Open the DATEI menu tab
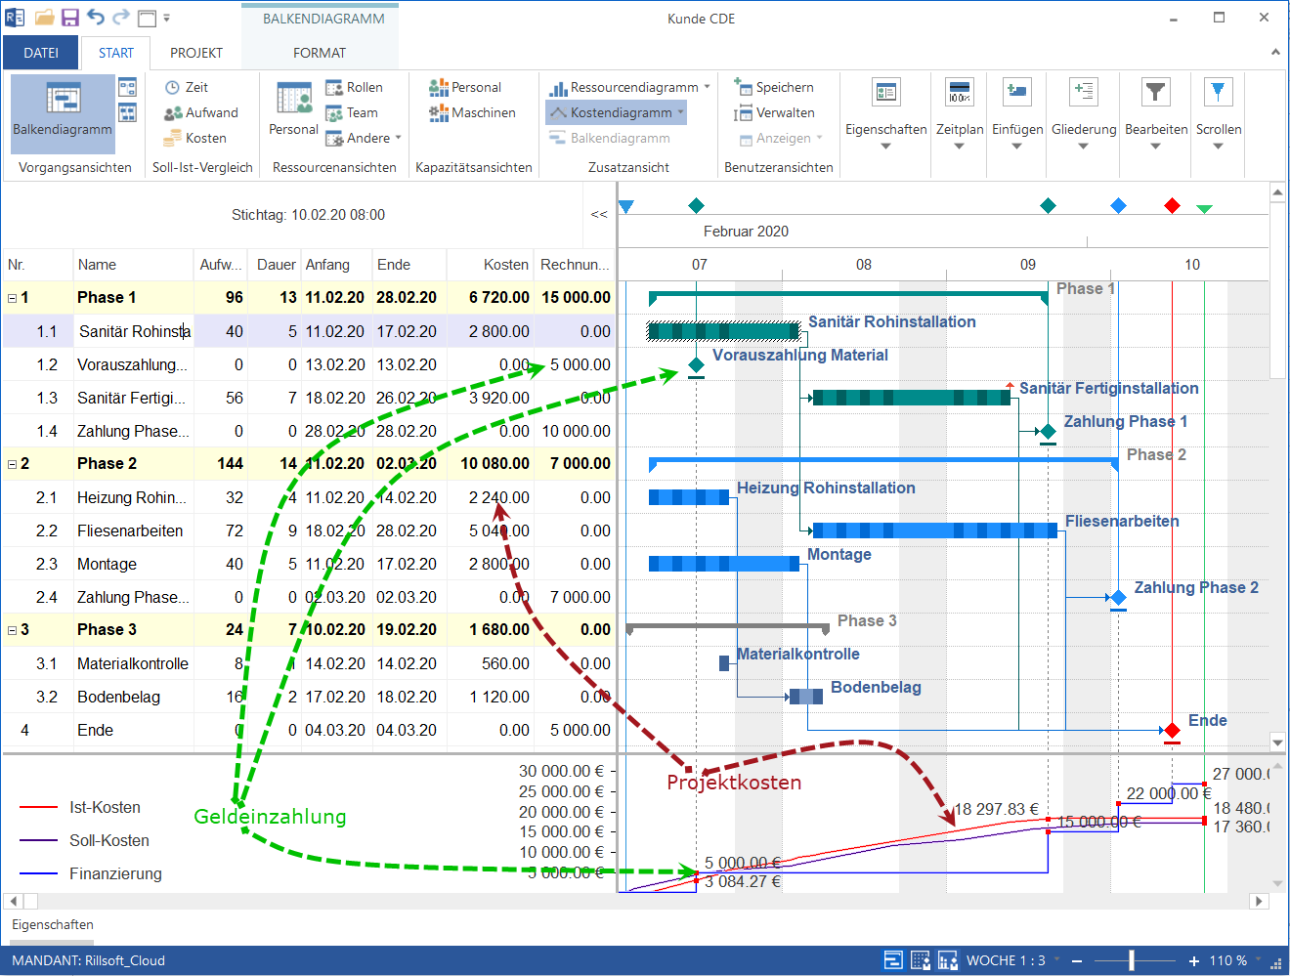1290x976 pixels. pos(41,53)
